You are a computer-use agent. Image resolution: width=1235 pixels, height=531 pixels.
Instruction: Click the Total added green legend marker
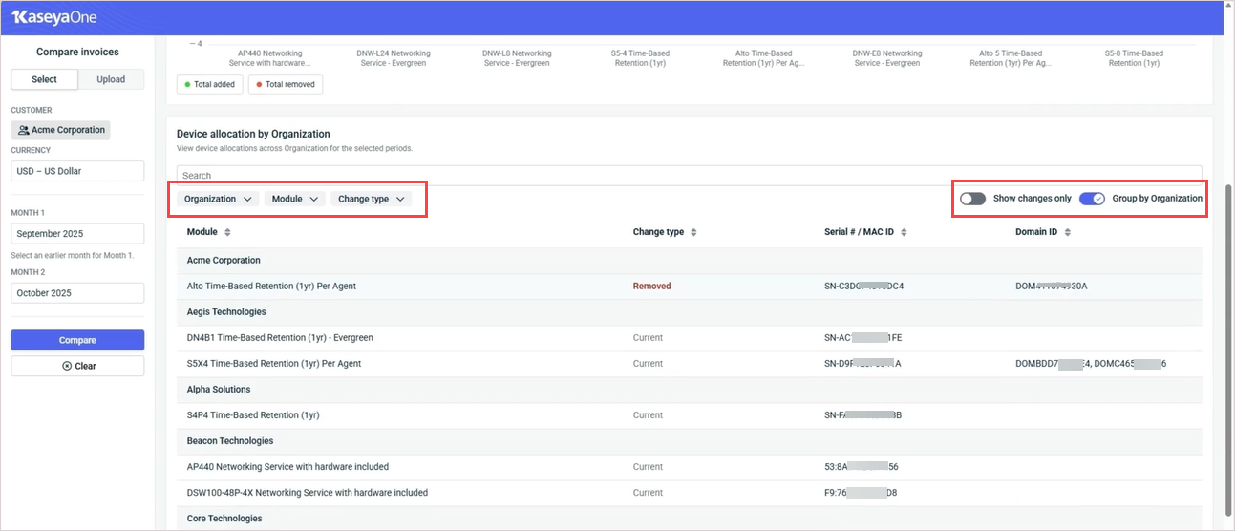pos(187,85)
